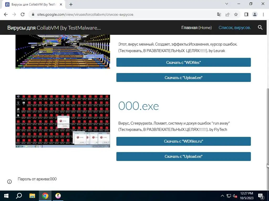Screen dimensions: 269x201
Task: Open the network tray icon
Action: point(229,196)
